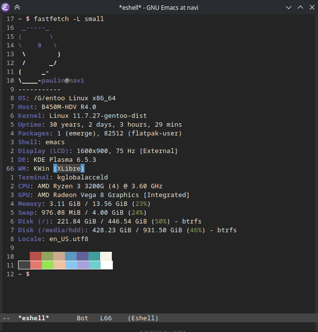
Task: Click the WM value 'KWin'
Action: [42, 169]
